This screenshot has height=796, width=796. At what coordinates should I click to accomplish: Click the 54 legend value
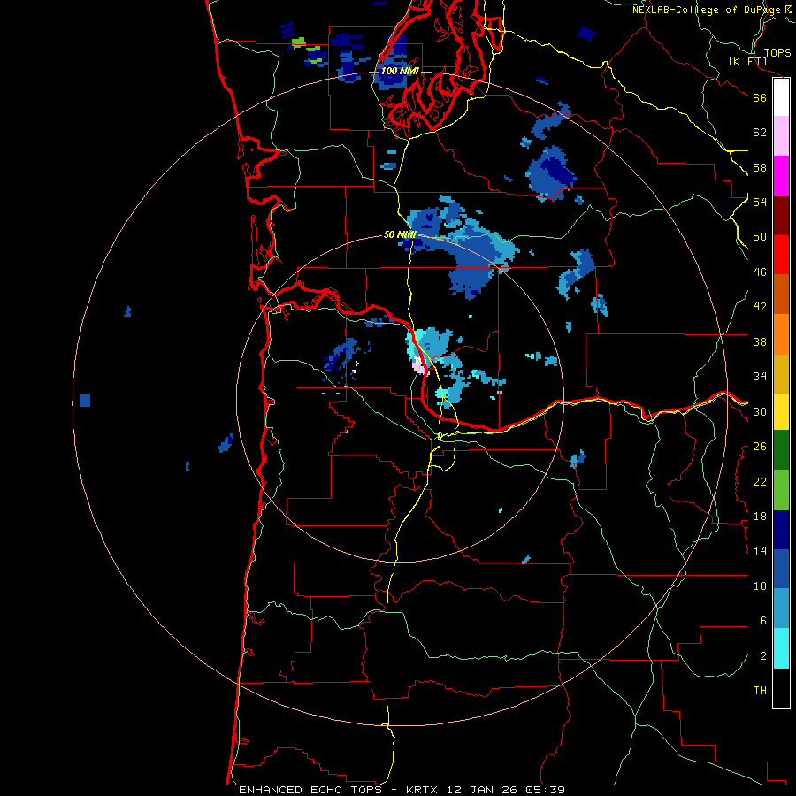pos(760,202)
